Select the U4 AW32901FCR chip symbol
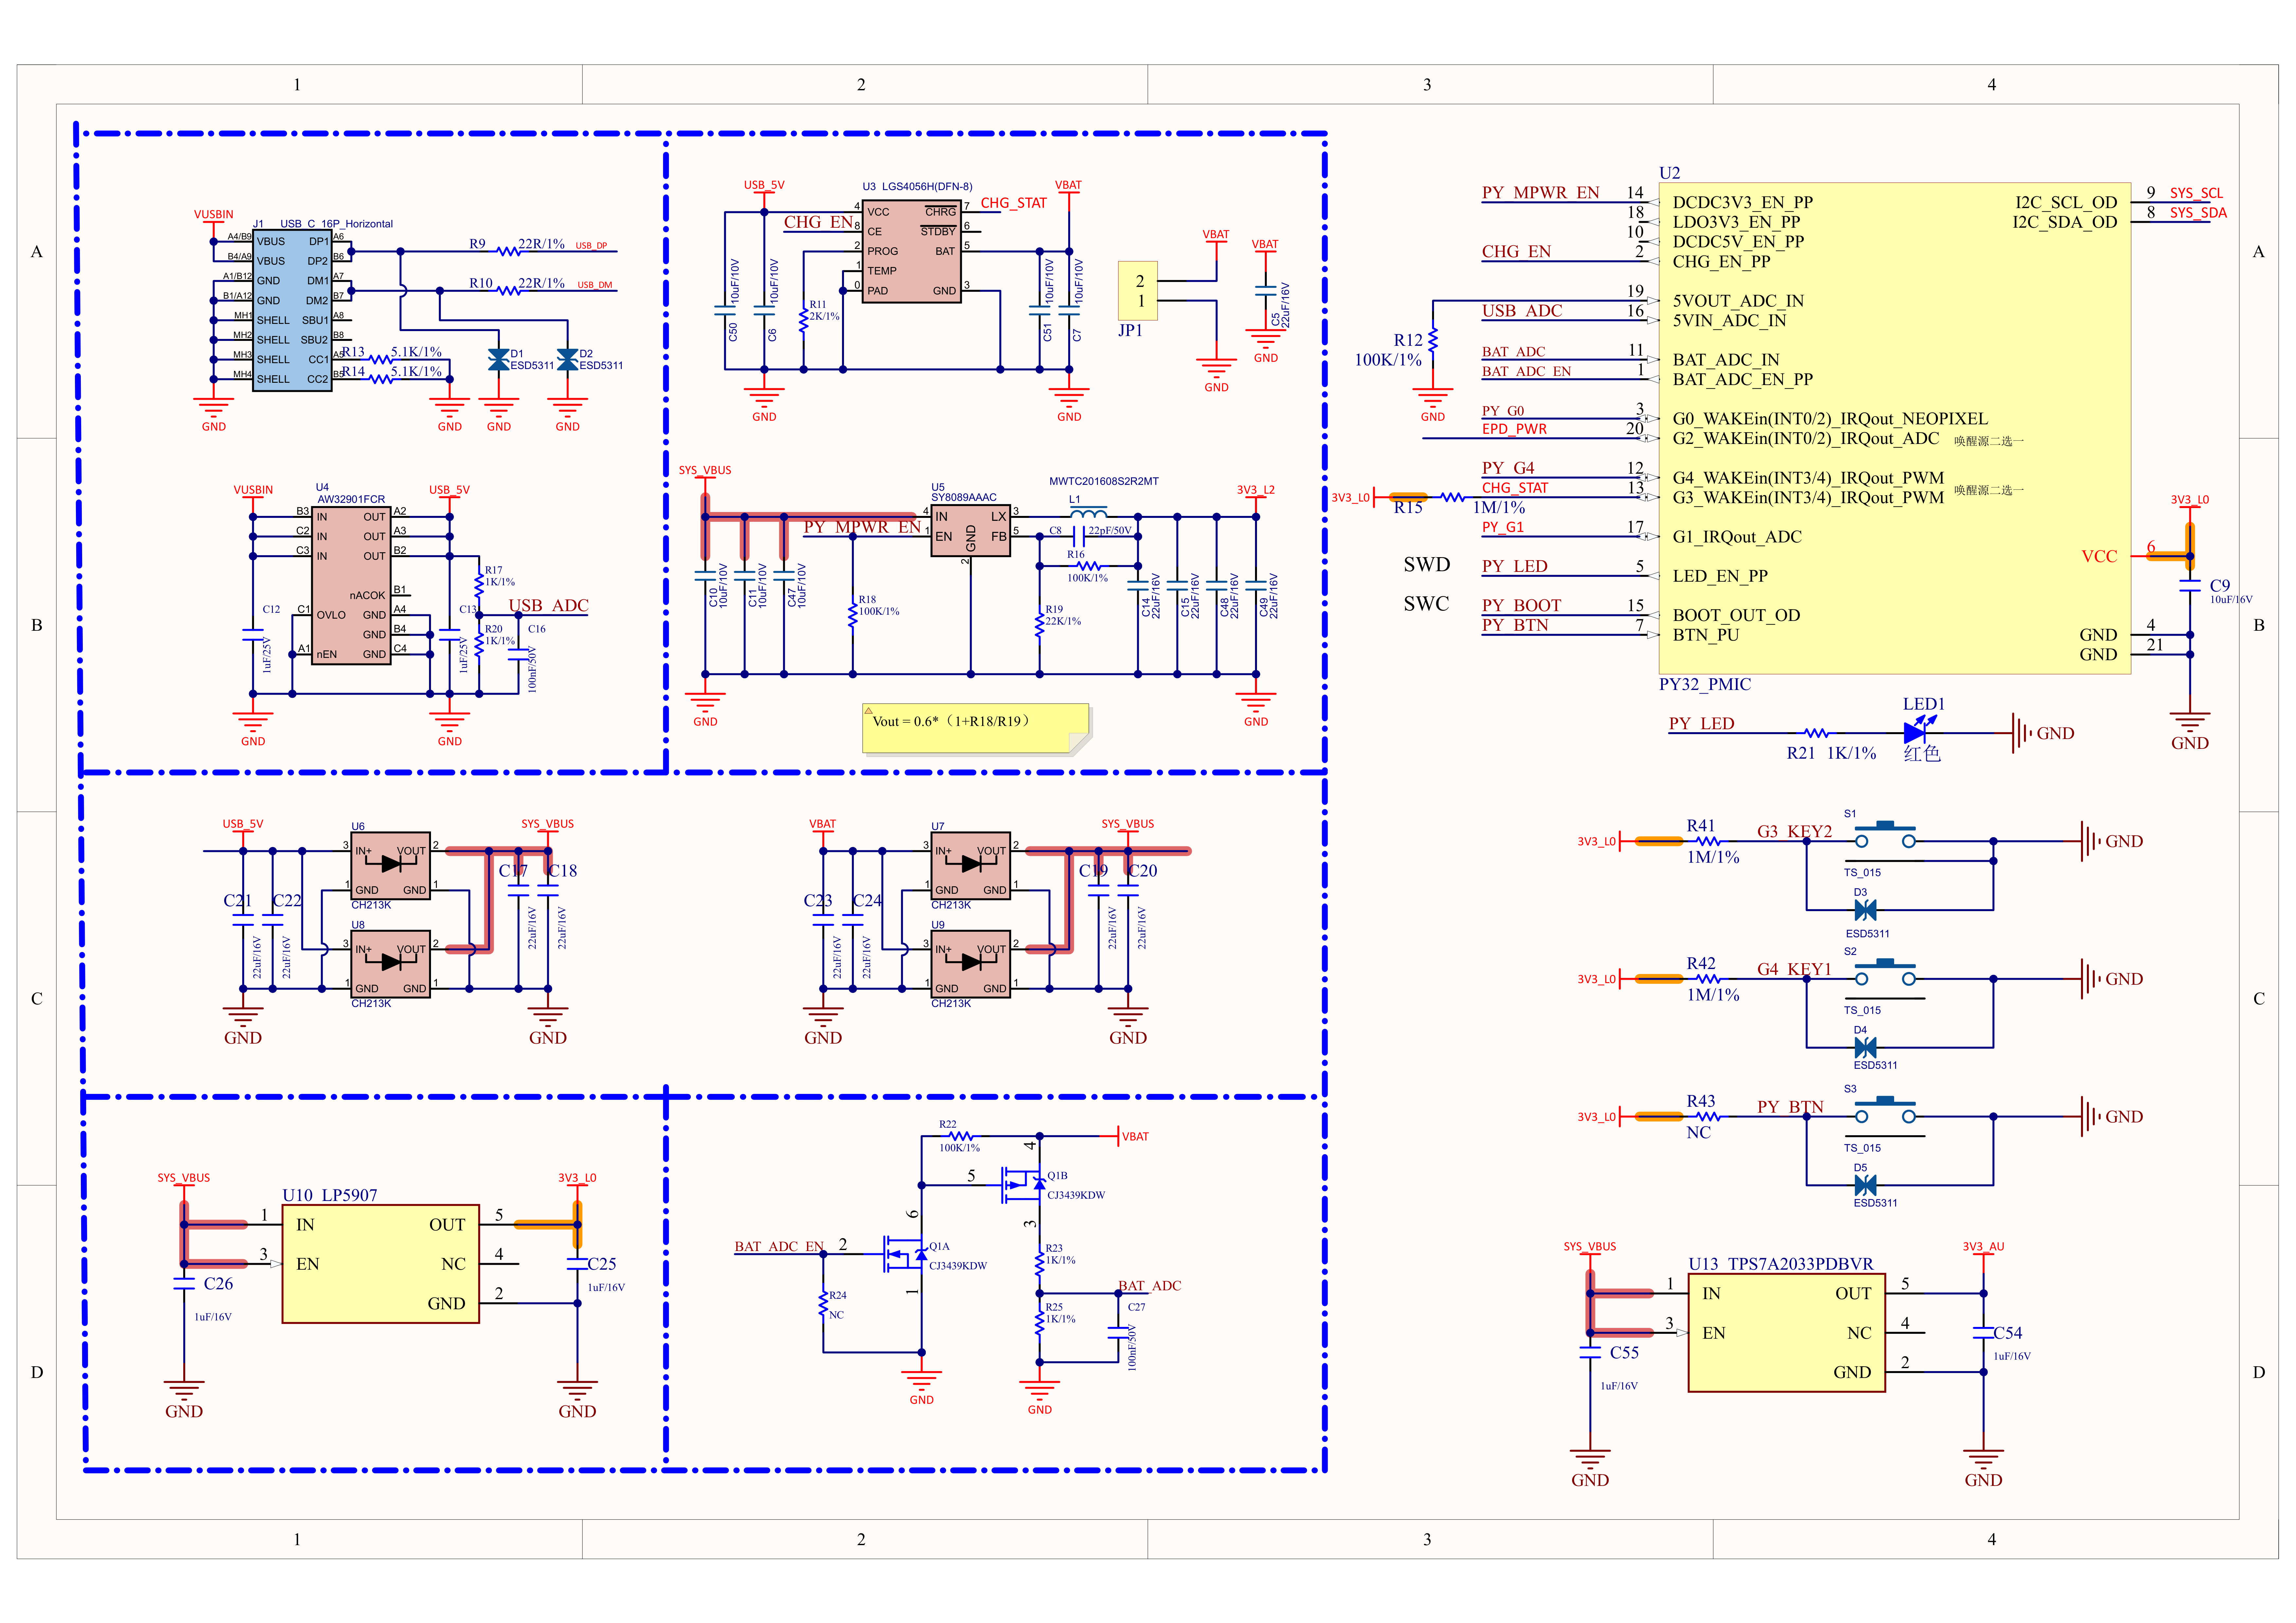 tap(351, 585)
